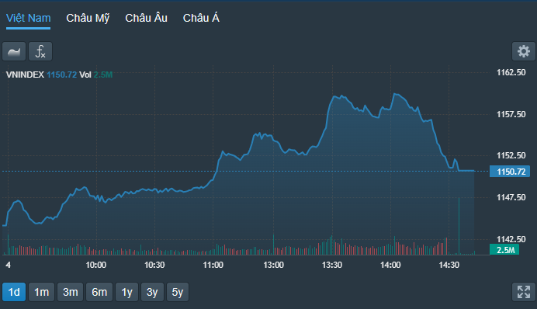Click the Vol 2.5M legend label
This screenshot has width=537, height=309.
click(x=96, y=75)
